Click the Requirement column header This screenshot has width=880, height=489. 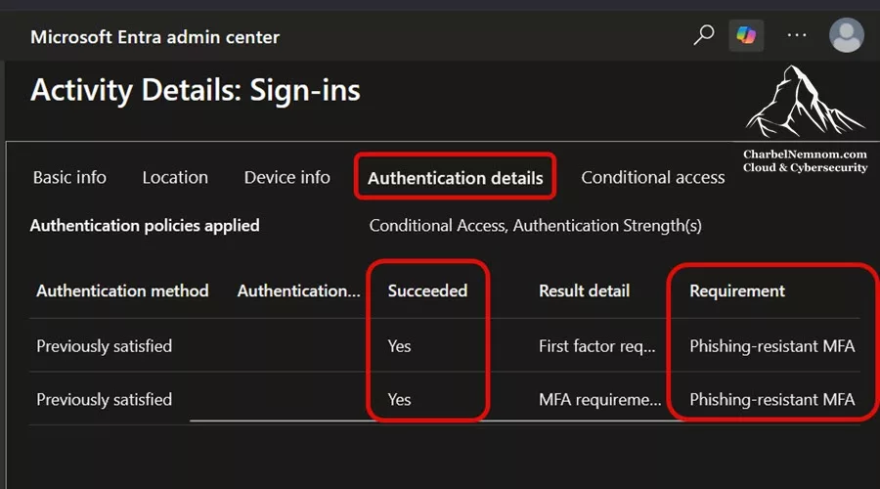pos(737,290)
